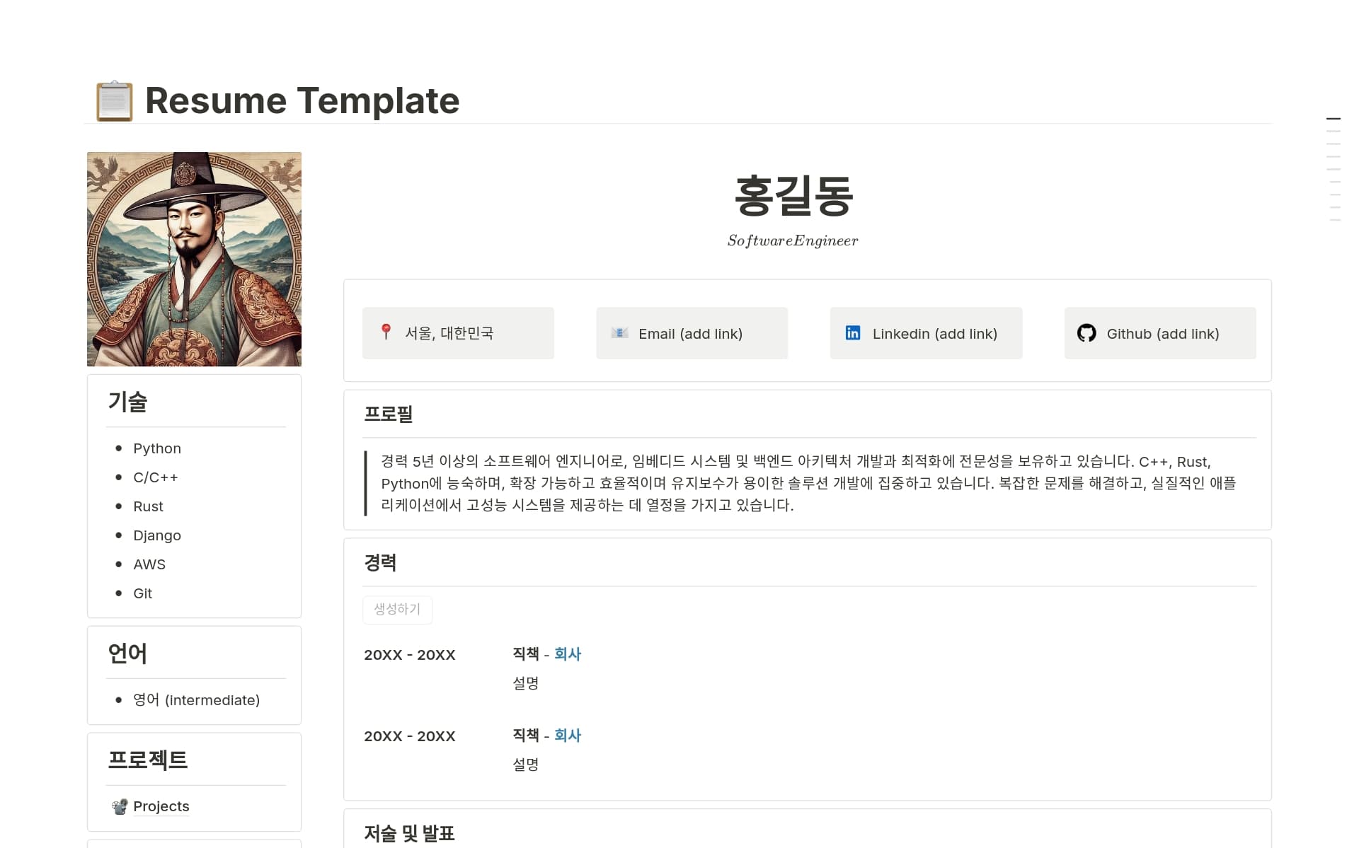This screenshot has width=1359, height=848.
Task: Open the second 회사 link in 경력
Action: click(568, 736)
